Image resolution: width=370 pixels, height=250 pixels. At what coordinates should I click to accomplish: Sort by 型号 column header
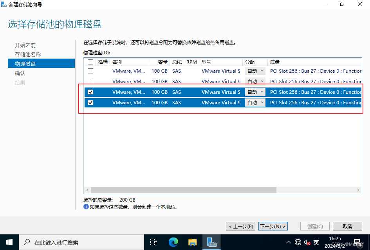click(221, 62)
